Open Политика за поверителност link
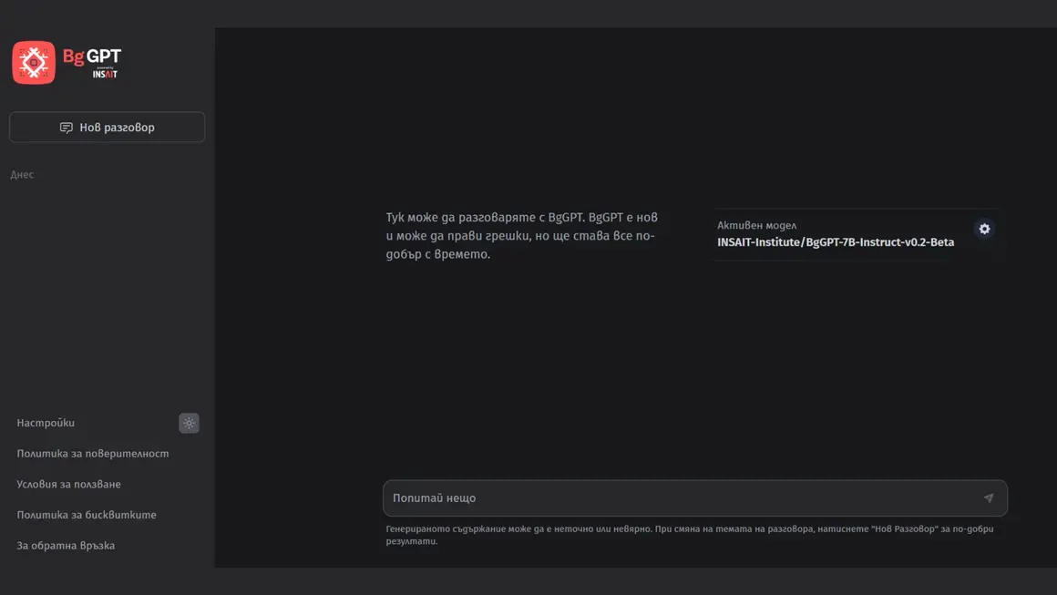This screenshot has height=595, width=1057. [x=93, y=454]
